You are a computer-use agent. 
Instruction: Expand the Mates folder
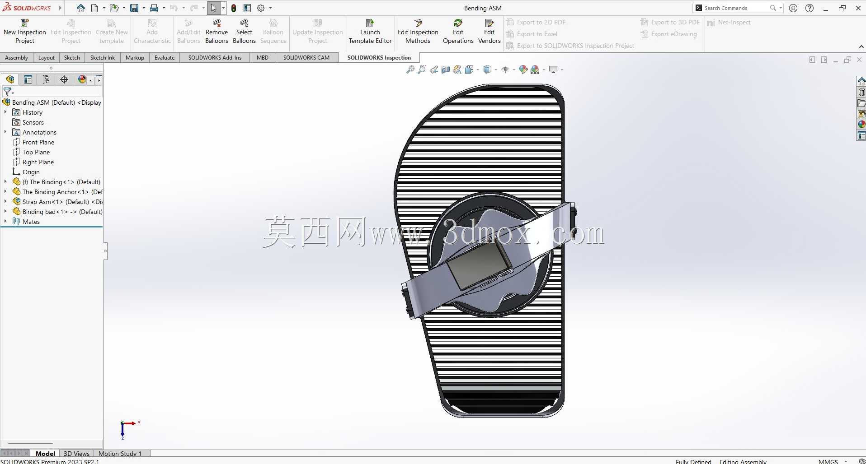pos(5,222)
